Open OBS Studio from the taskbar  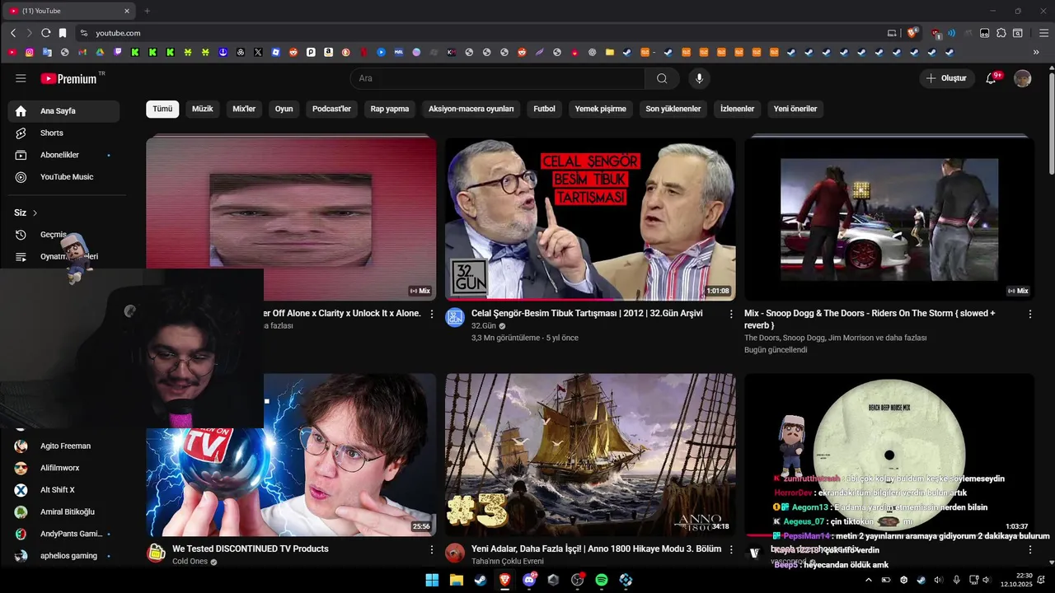click(x=577, y=580)
